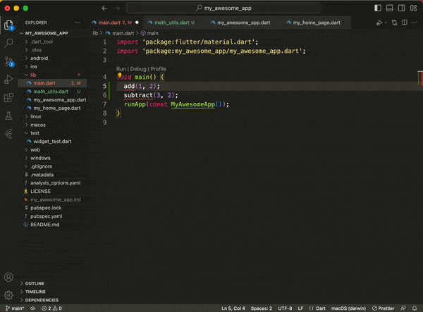Open pubspec.yaml in the explorer

[x=52, y=216]
